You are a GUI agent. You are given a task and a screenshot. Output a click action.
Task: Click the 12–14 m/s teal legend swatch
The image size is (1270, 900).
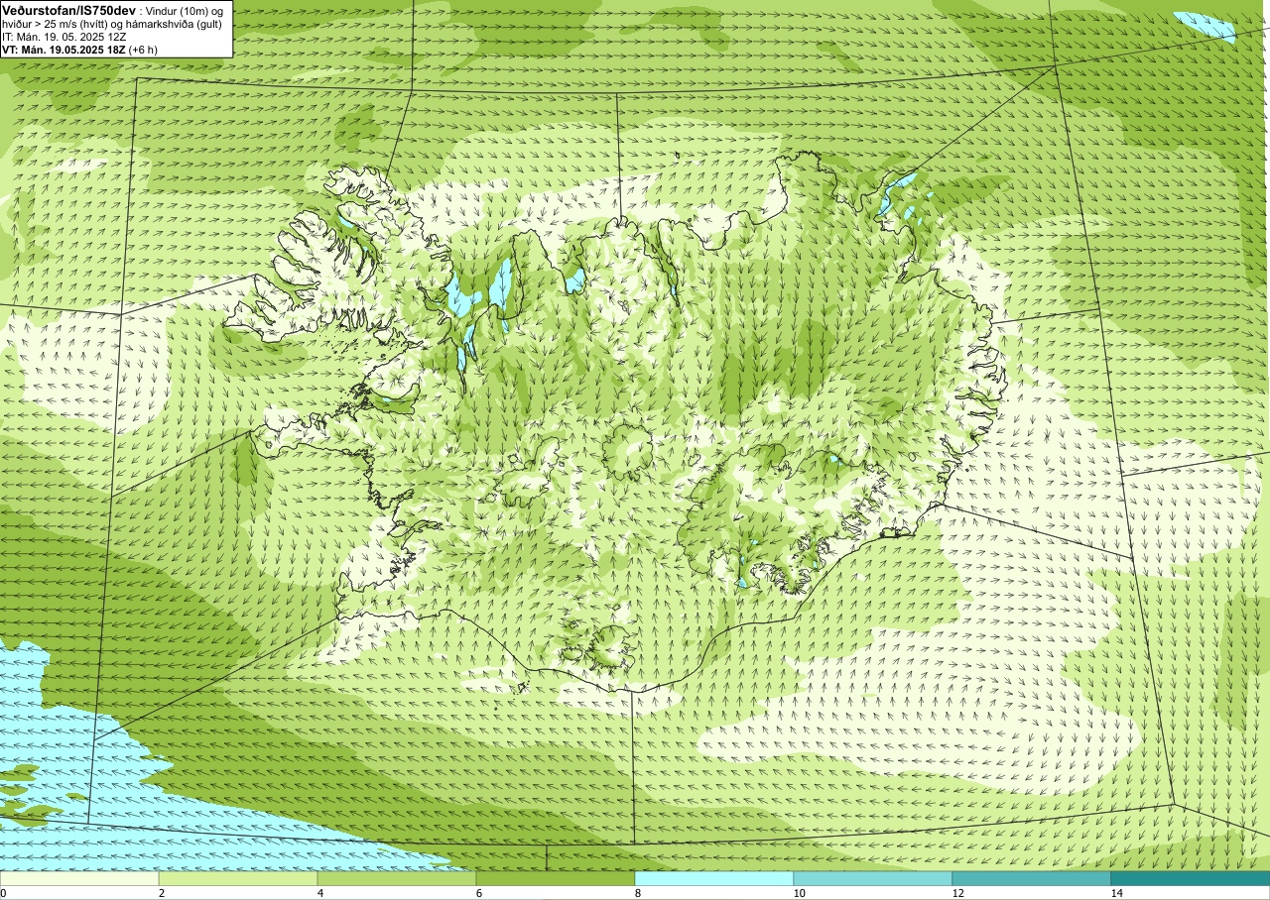(1032, 878)
